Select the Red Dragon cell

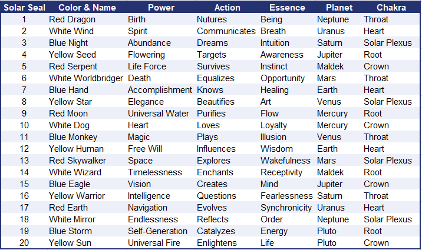72,19
